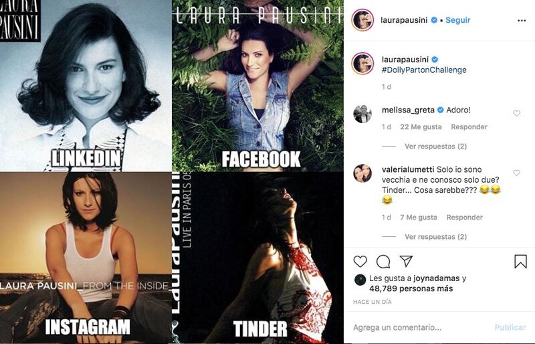
Task: Like melissa_greta's comment heart
Action: (x=516, y=113)
